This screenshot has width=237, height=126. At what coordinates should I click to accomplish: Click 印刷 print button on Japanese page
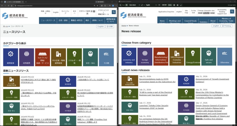coord(110,26)
